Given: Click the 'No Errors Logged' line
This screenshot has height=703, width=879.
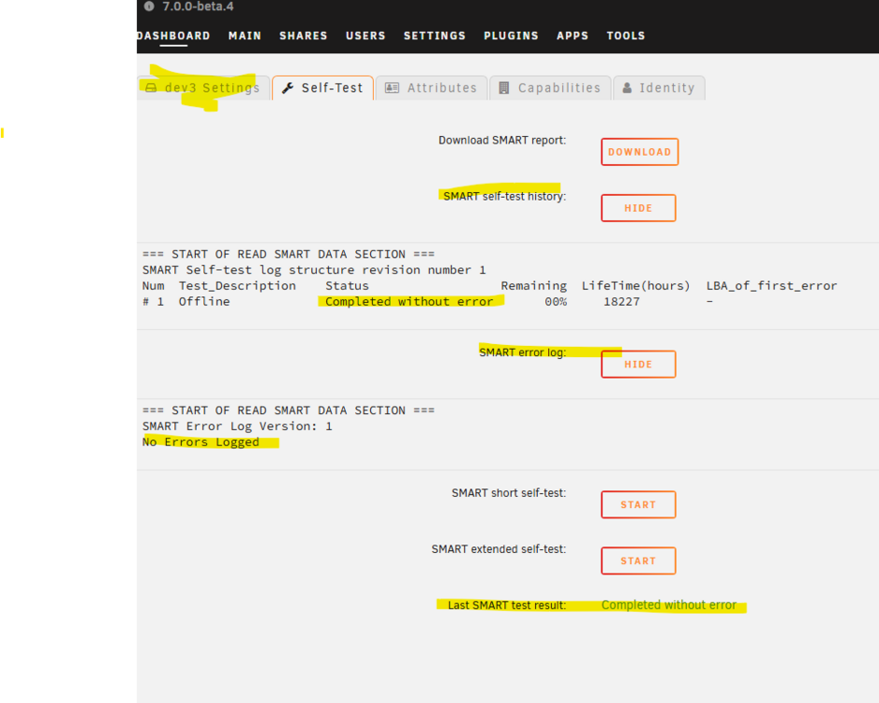Looking at the screenshot, I should (201, 441).
